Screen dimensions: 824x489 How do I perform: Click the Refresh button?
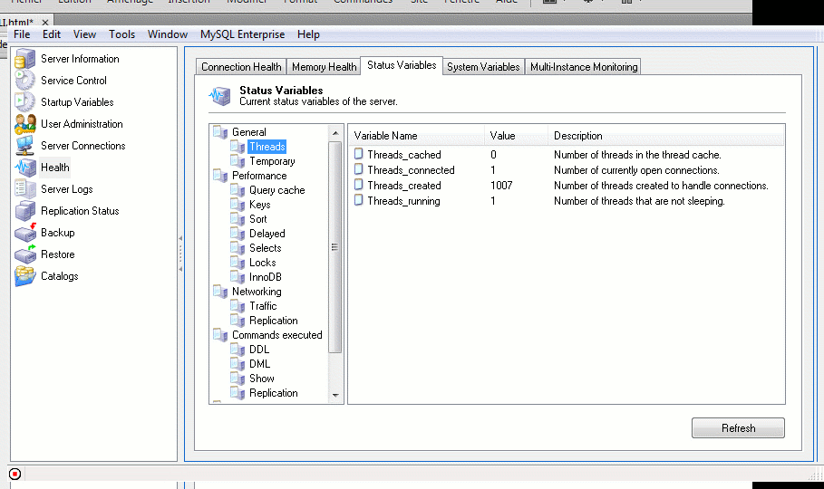tap(738, 428)
